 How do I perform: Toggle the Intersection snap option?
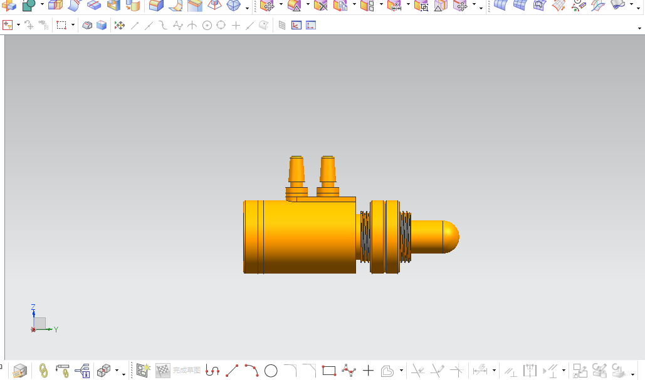(192, 26)
